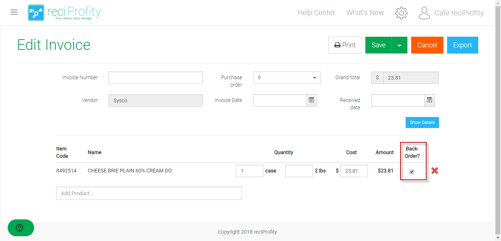Open the Purchase order dropdown
Viewport: 501px width, 241px height.
(x=286, y=78)
